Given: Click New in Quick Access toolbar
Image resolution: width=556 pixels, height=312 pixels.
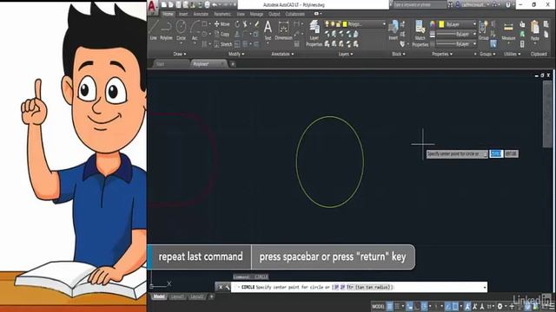Looking at the screenshot, I should tap(164, 4).
